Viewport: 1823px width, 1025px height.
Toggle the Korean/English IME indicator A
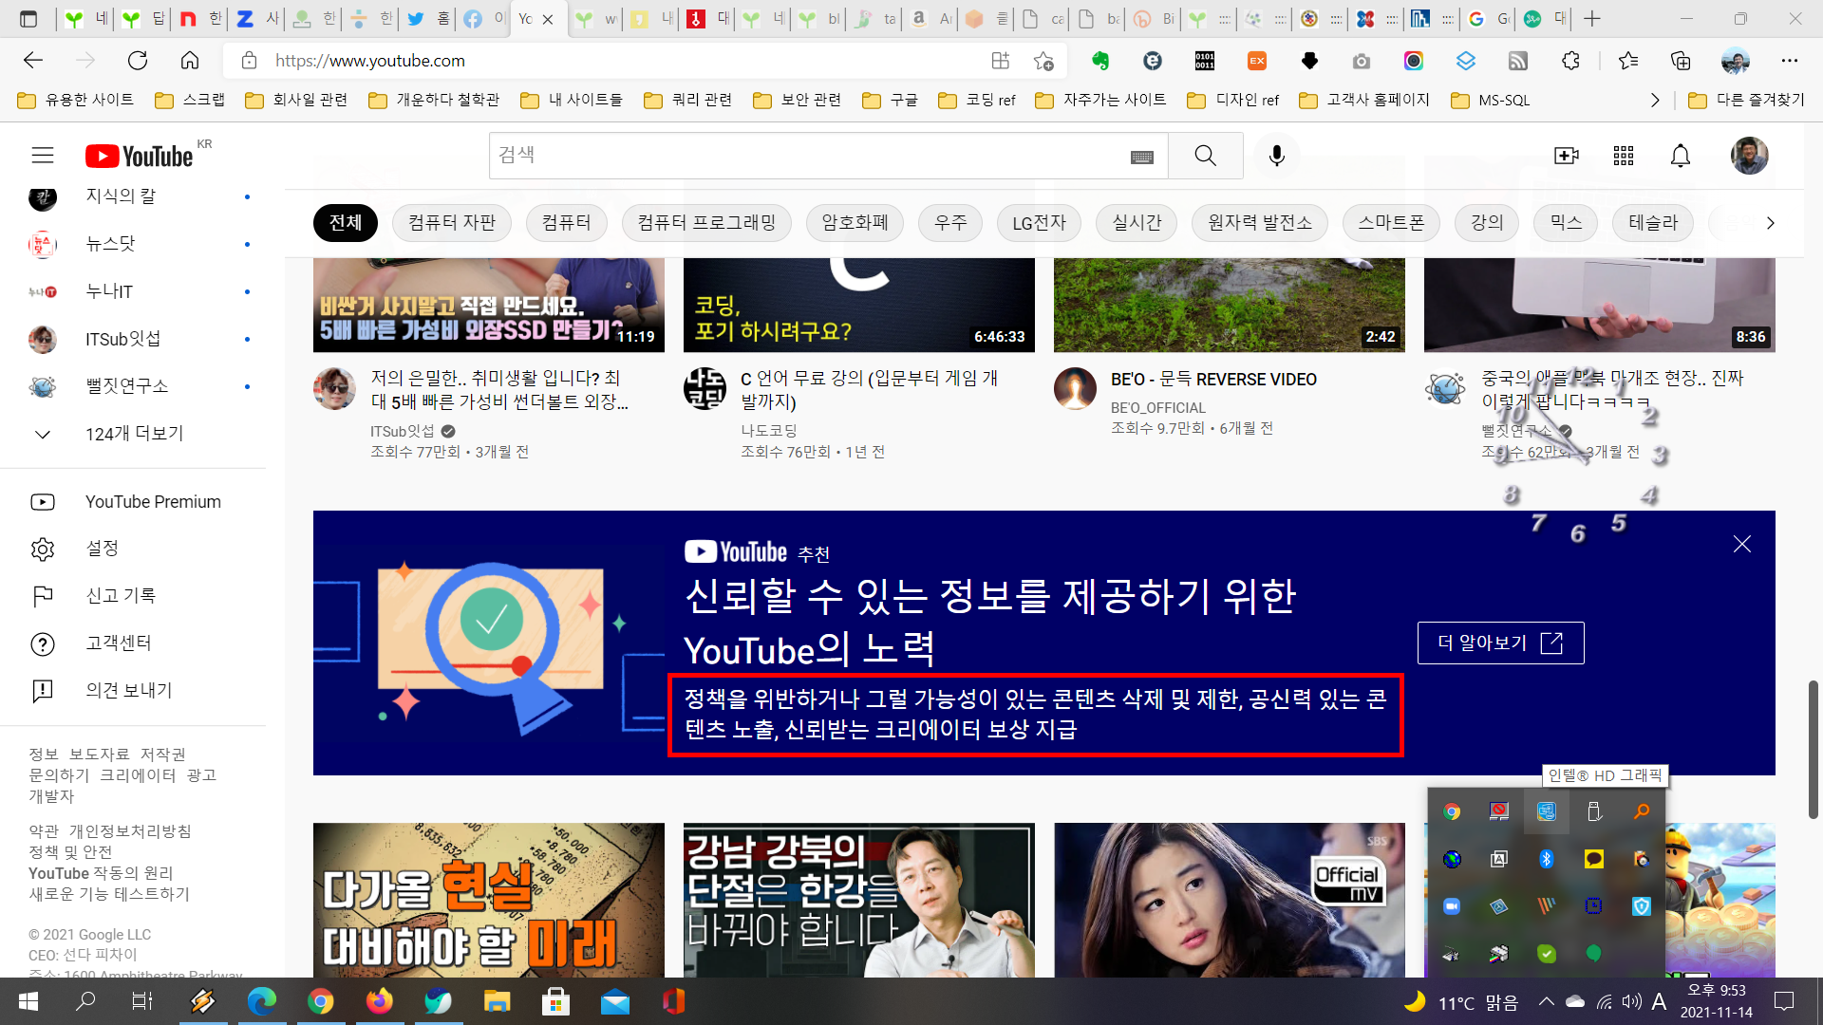pyautogui.click(x=1659, y=1001)
